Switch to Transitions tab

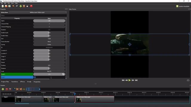(15, 82)
